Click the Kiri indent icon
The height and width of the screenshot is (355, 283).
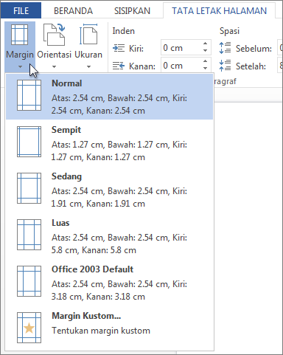[x=119, y=48]
